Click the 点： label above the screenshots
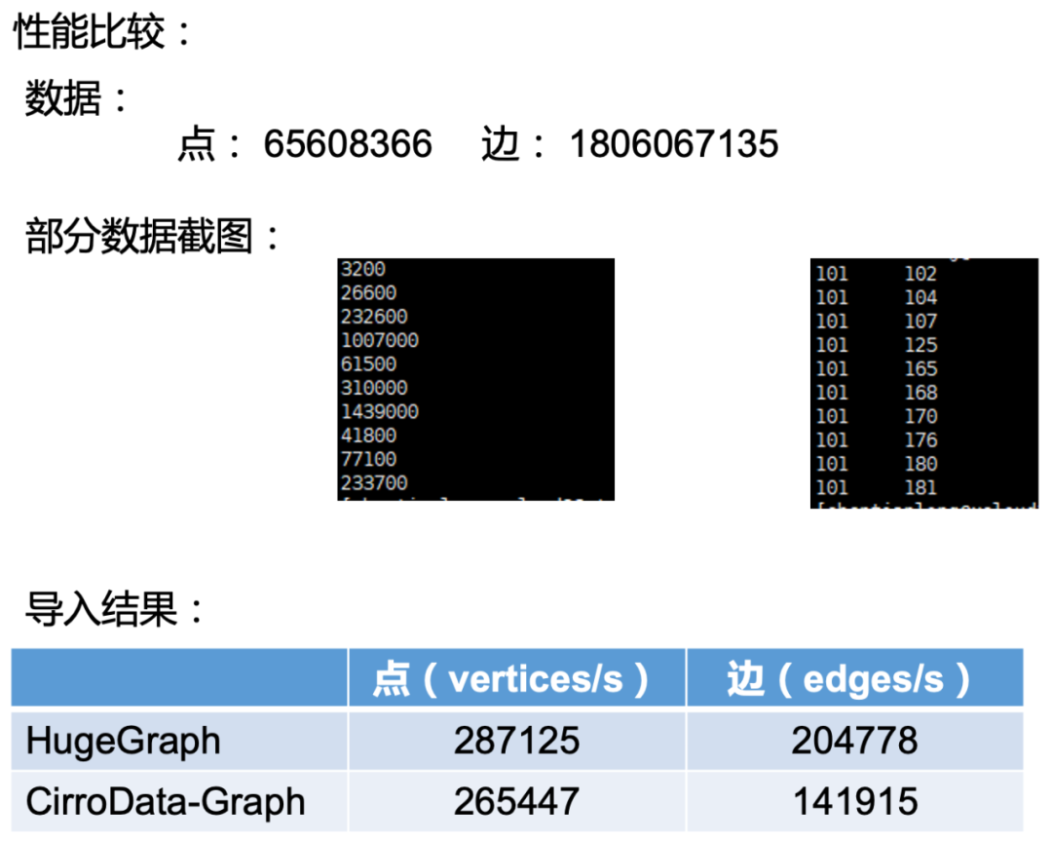The width and height of the screenshot is (1052, 841). pyautogui.click(x=208, y=144)
